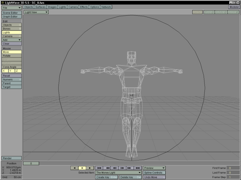
Task: Go to the previous keyframe
Action: [107, 168]
